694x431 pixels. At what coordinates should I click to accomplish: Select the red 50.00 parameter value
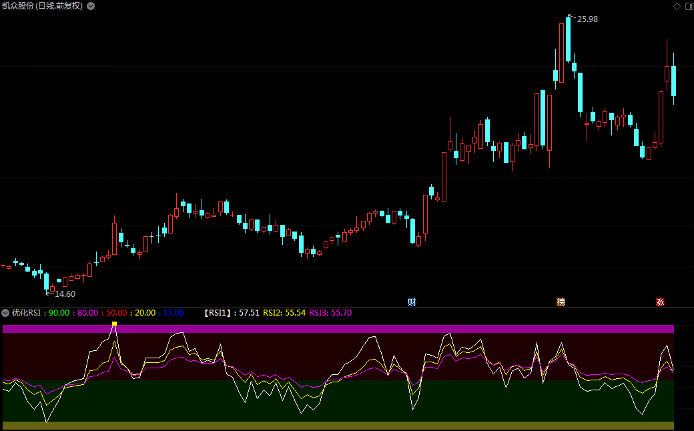tap(117, 312)
